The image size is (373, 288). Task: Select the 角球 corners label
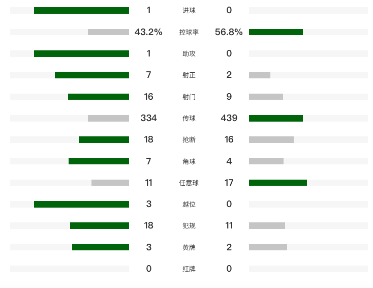click(189, 161)
